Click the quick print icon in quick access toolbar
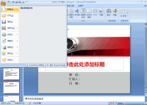Viewport: 147px width, 105px height. pyautogui.click(x=20, y=2)
